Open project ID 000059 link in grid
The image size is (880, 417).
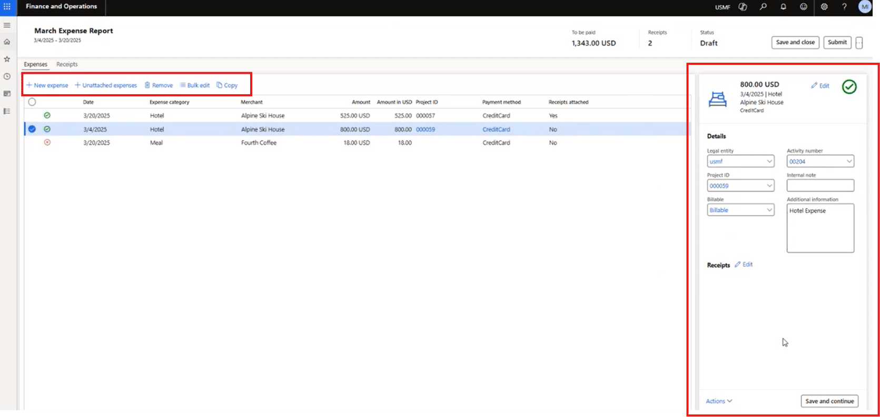point(426,129)
